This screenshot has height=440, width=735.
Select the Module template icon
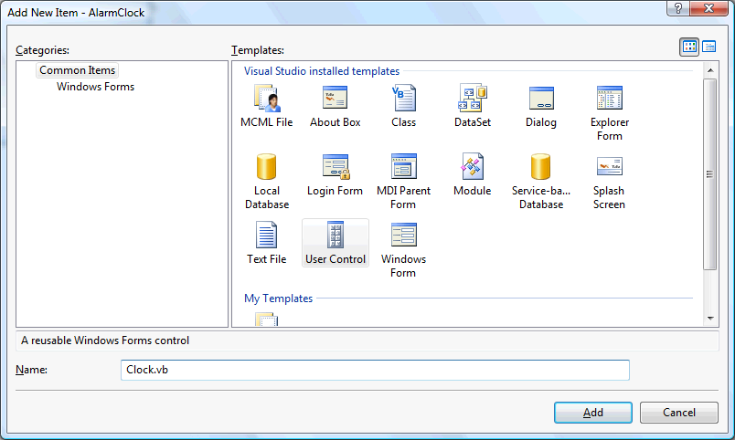[x=472, y=167]
